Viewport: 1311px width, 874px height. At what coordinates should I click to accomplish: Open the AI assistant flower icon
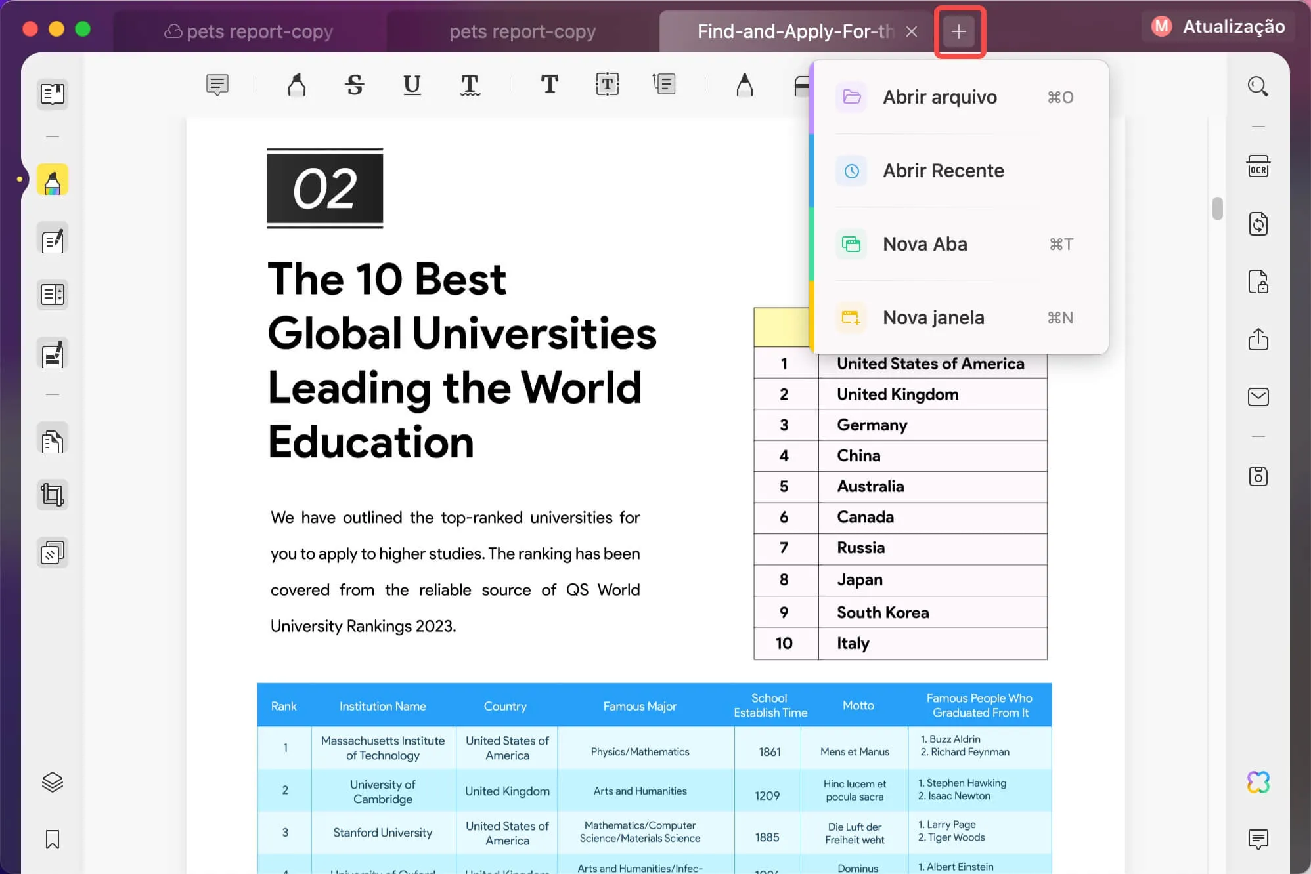1258,782
